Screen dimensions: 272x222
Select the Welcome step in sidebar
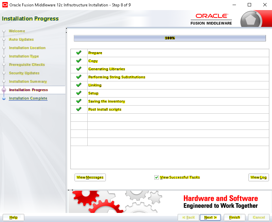[17, 31]
